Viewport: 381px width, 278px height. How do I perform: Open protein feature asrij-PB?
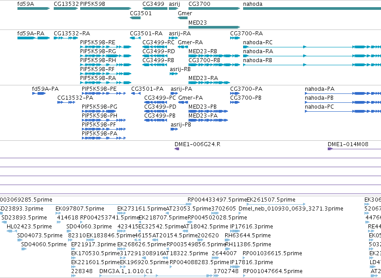point(174,129)
